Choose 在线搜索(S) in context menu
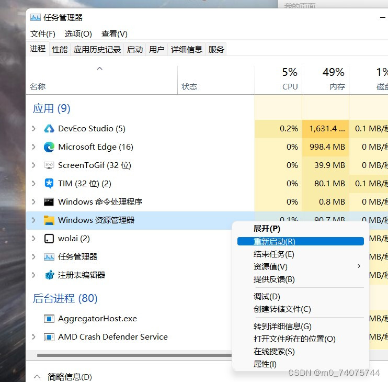 tap(300, 352)
